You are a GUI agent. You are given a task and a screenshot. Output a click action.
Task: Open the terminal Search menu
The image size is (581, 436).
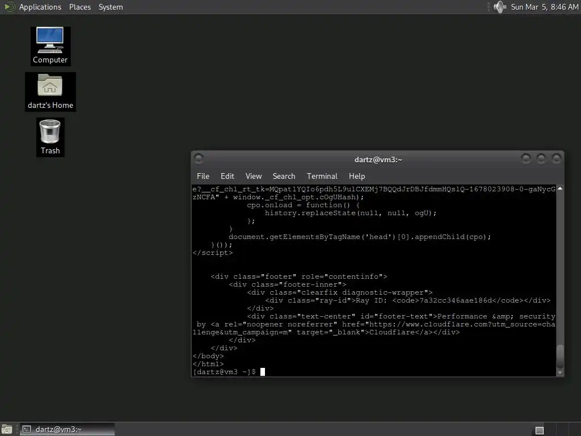coord(284,176)
